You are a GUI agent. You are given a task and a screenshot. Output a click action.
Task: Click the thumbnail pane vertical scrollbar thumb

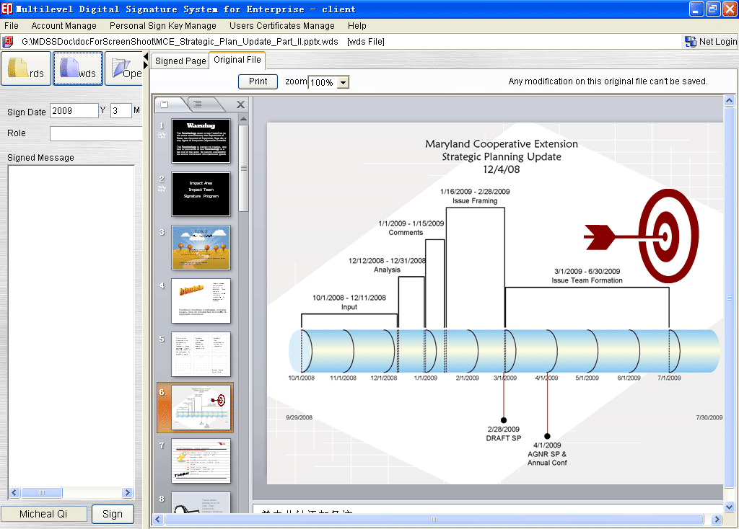243,168
